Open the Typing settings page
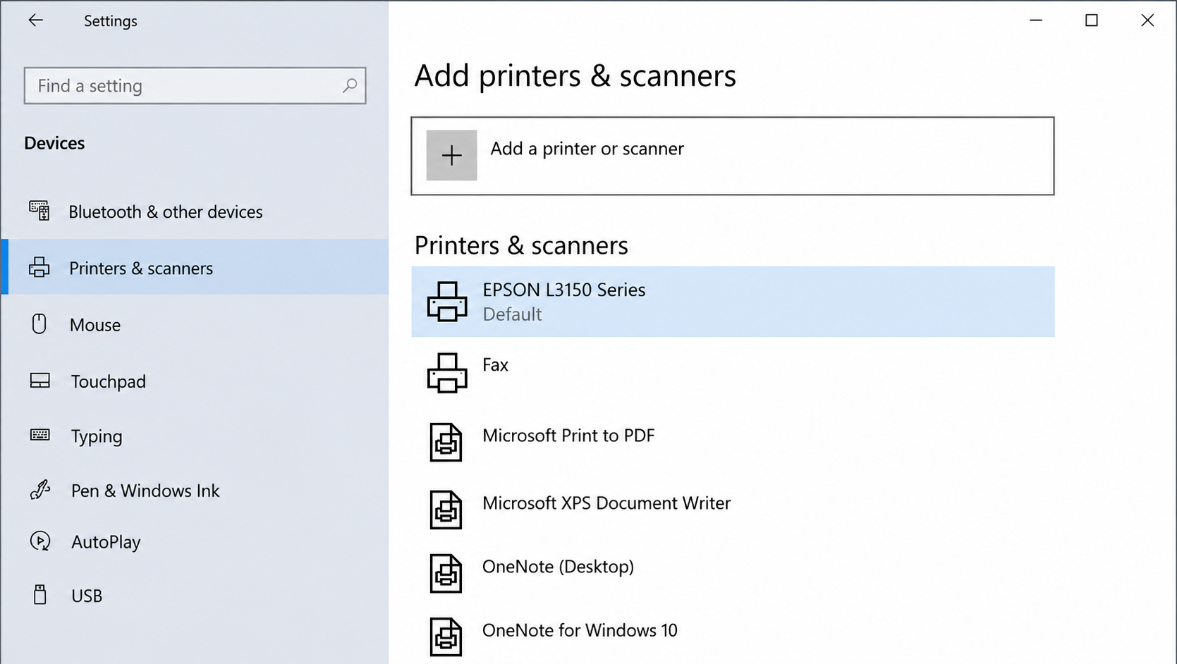 coord(195,436)
